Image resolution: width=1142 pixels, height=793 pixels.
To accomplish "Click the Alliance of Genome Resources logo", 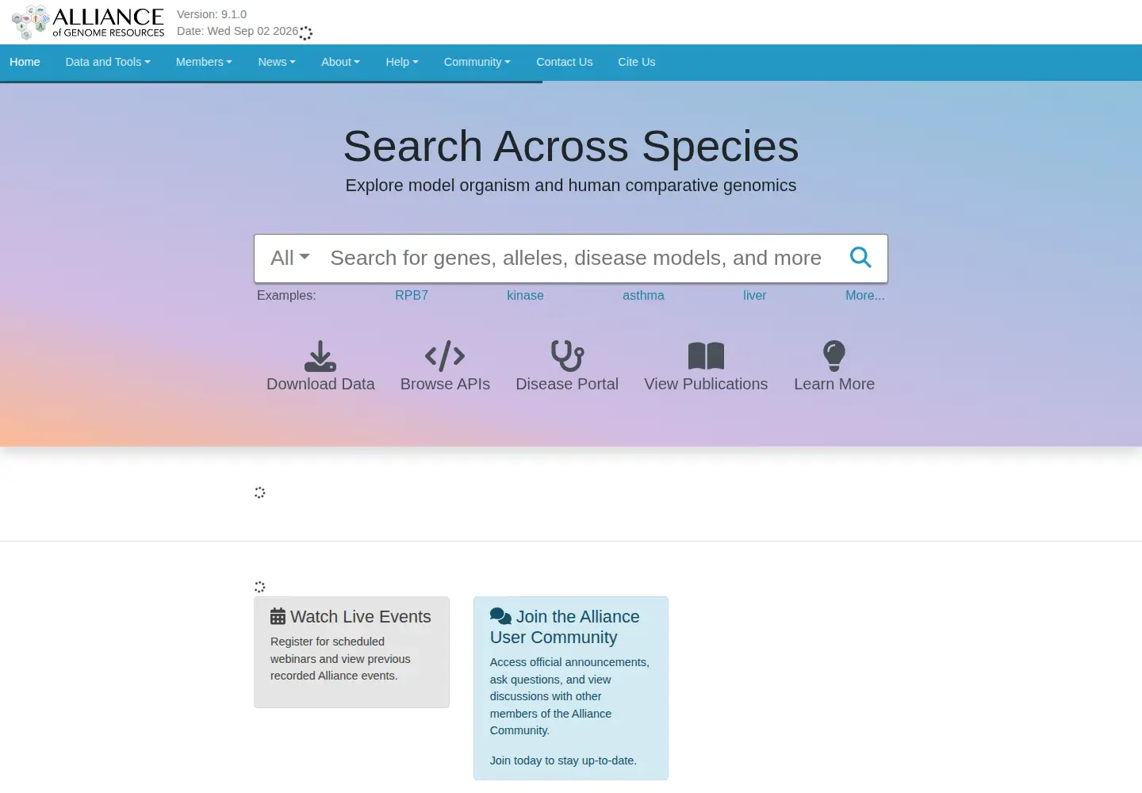I will (x=88, y=22).
